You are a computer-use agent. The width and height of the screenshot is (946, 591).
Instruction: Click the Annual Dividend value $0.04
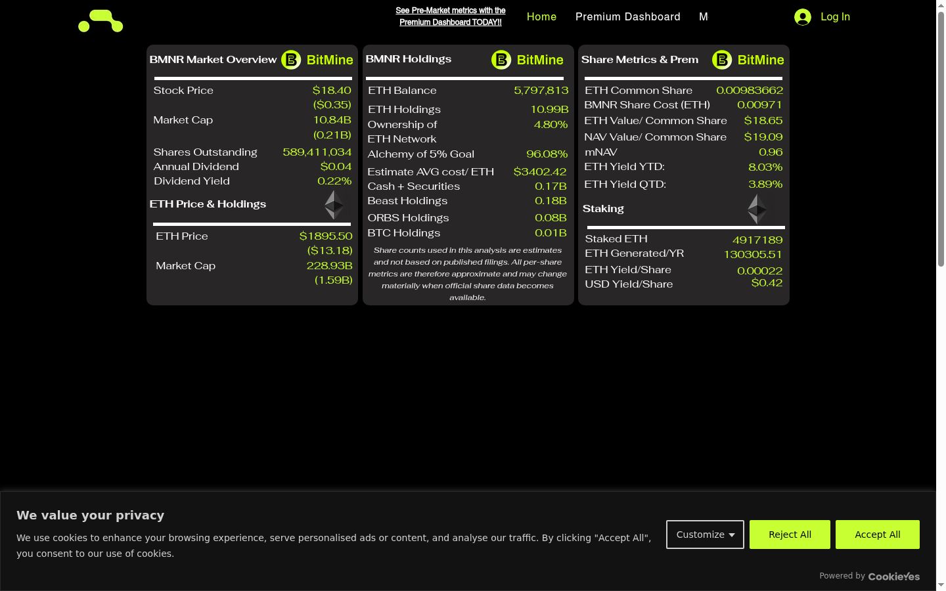pos(336,167)
